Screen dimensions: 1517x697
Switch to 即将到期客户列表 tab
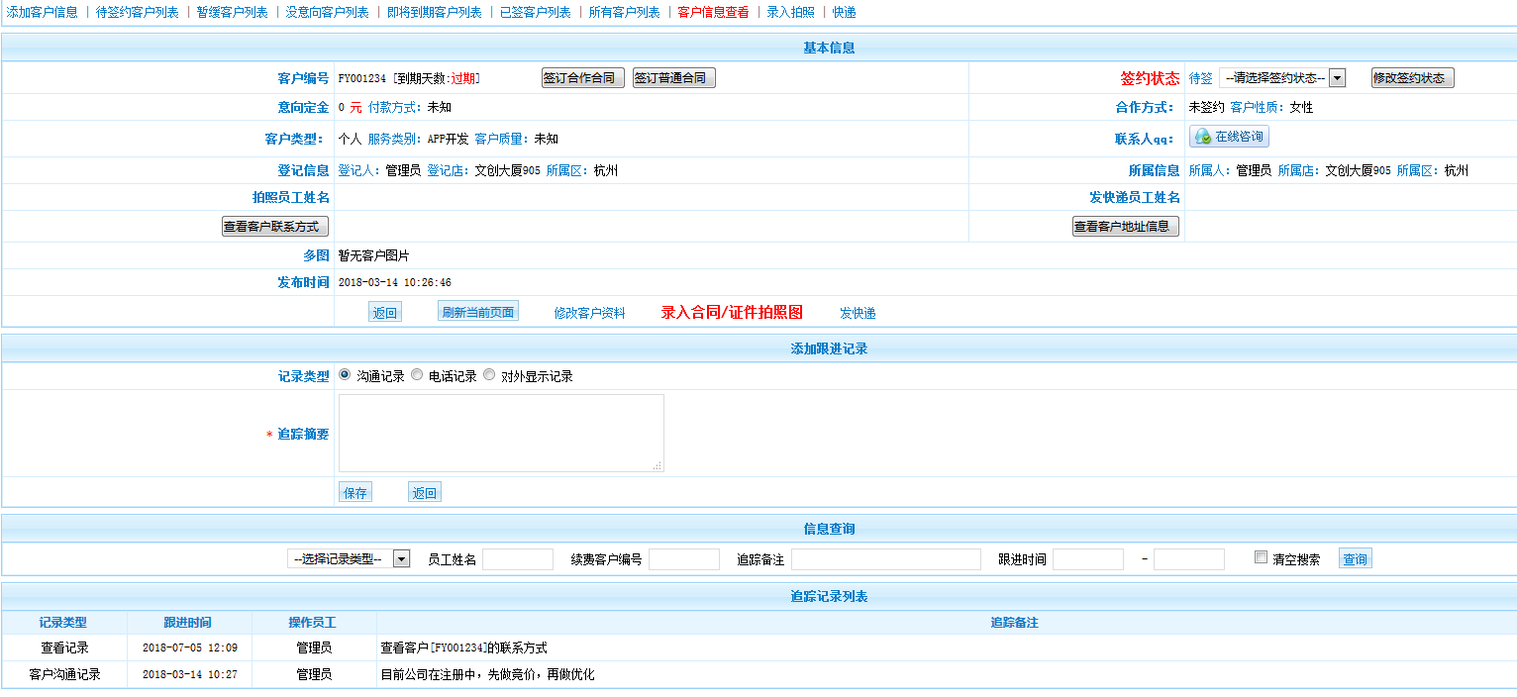point(435,12)
